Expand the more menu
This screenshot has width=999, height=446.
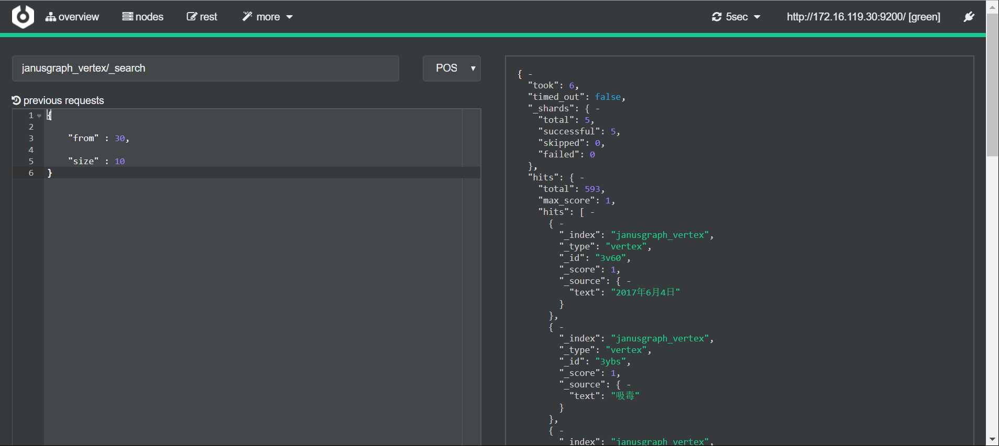[267, 17]
